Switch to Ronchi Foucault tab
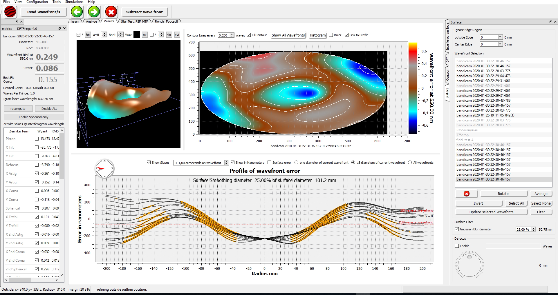Image resolution: width=558 pixels, height=295 pixels. (x=167, y=21)
